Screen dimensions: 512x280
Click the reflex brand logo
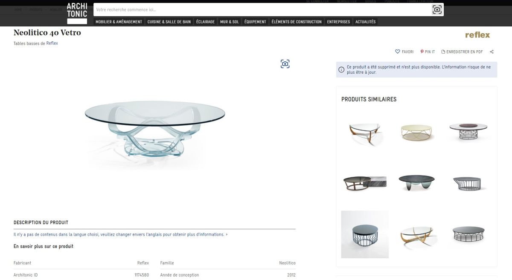click(477, 35)
